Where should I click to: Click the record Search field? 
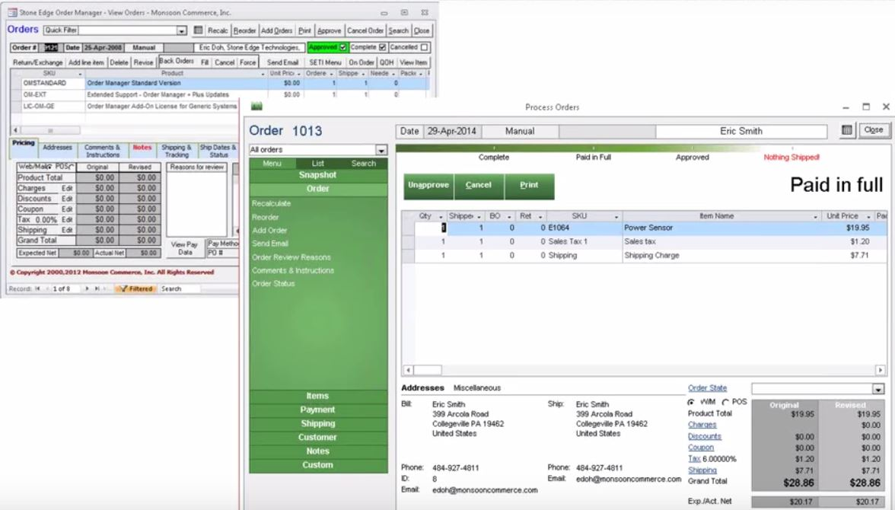pos(180,288)
